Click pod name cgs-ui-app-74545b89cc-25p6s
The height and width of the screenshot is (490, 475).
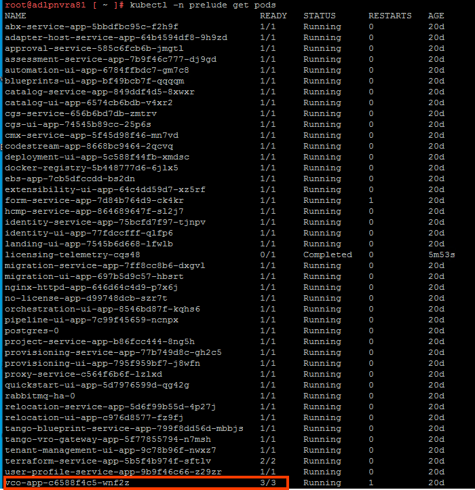(78, 124)
